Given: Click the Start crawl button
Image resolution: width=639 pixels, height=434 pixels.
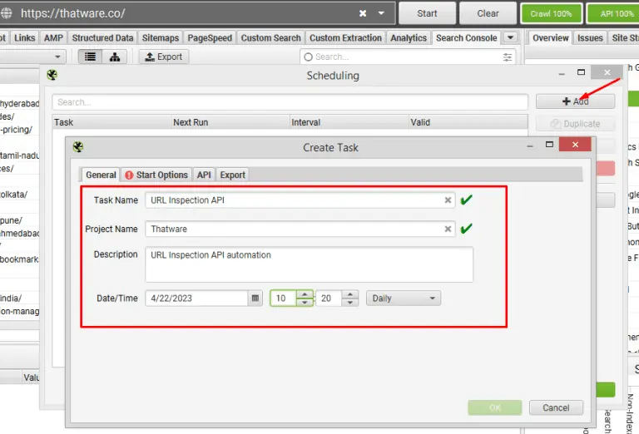Looking at the screenshot, I should [427, 13].
